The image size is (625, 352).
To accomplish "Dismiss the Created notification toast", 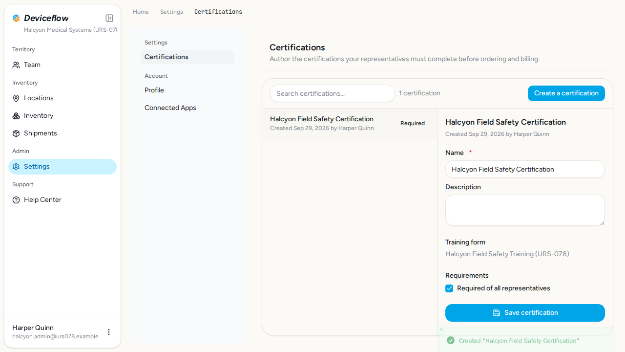I will [x=441, y=330].
